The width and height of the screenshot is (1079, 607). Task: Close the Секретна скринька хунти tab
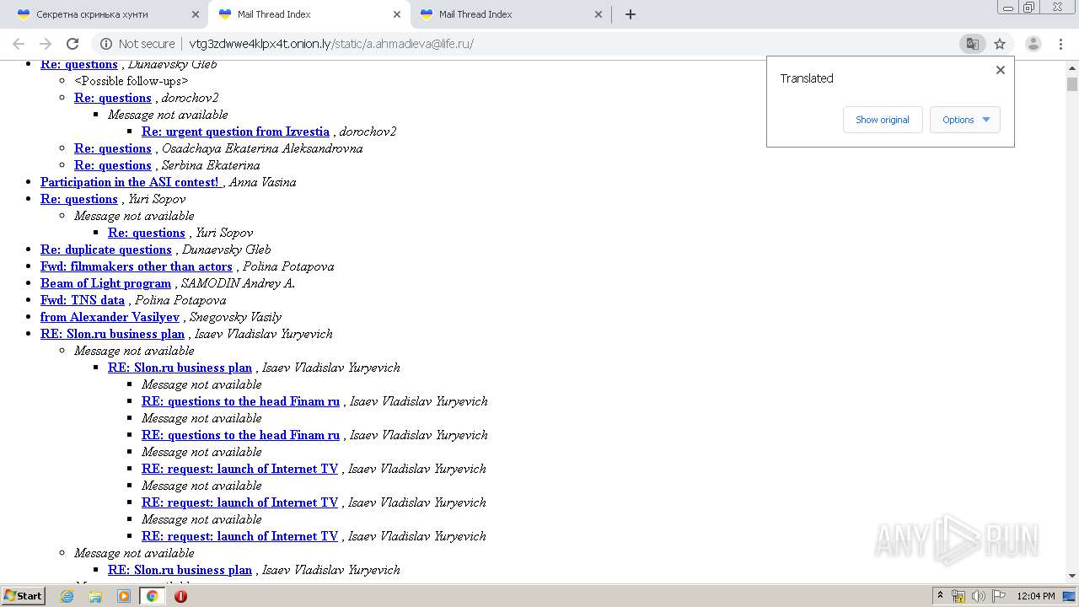[x=196, y=14]
